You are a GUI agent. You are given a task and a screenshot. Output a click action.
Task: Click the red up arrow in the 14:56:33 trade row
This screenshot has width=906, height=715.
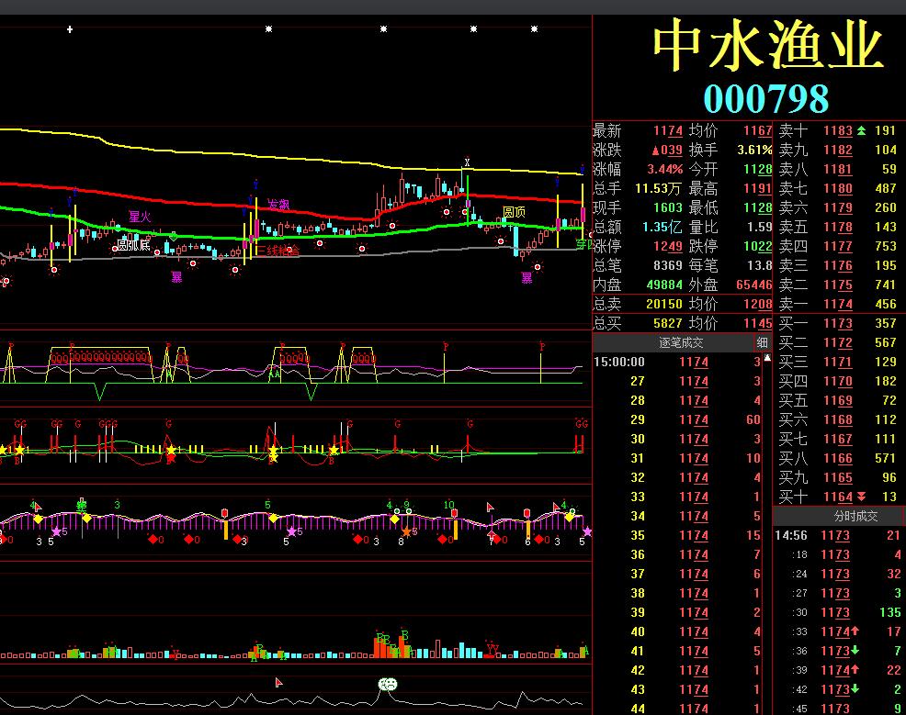point(855,631)
